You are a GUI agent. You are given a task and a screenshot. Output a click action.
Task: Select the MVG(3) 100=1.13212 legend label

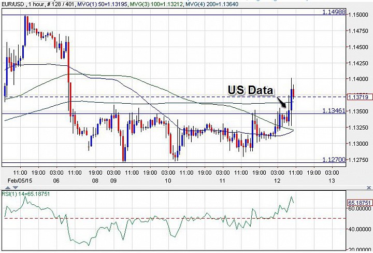click(x=156, y=4)
